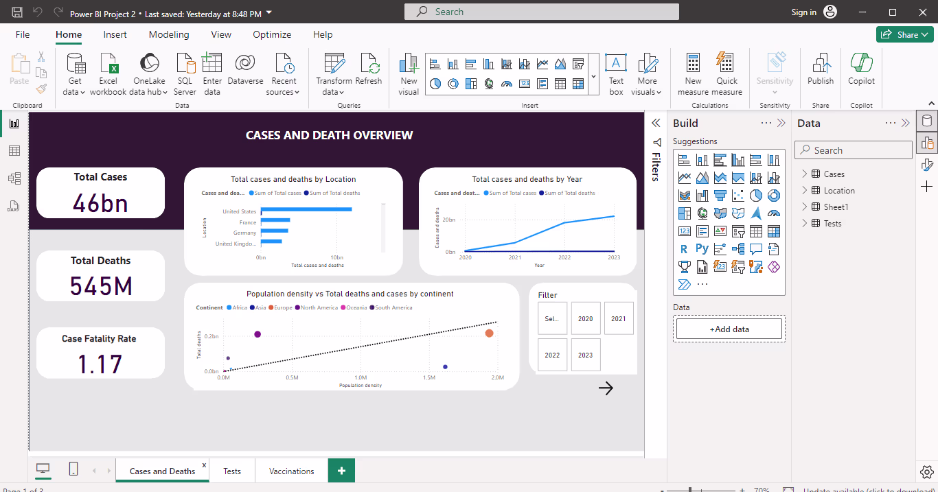
Task: Add a Text box to the report
Action: 616,73
